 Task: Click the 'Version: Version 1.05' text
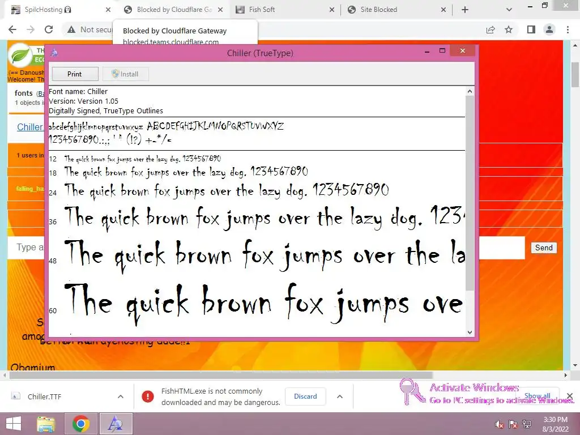tap(84, 101)
